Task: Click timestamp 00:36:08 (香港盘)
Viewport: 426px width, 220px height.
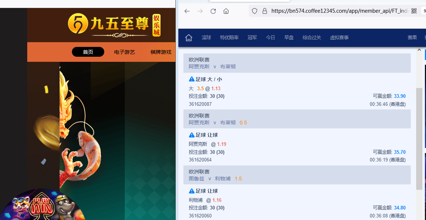Action: click(x=388, y=216)
